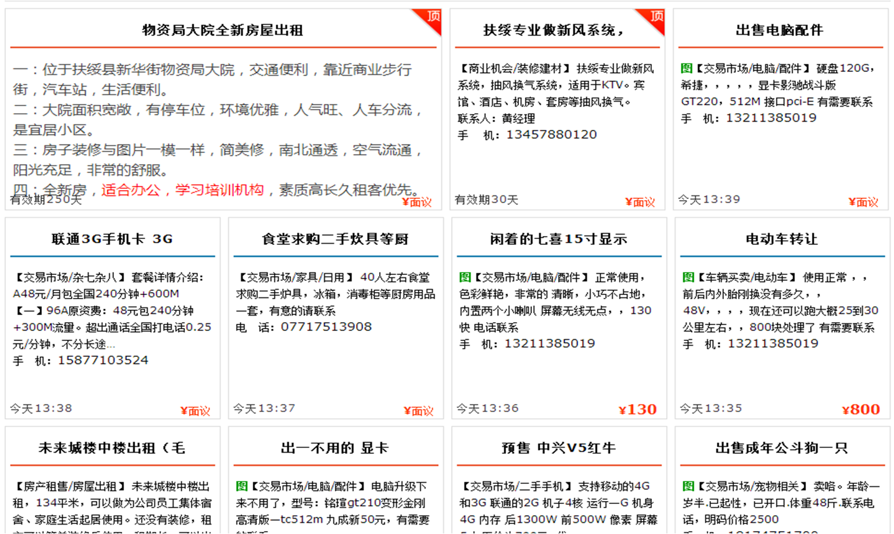Image resolution: width=894 pixels, height=534 pixels.
Task: Open the 联通3G手机卡 3G listing title
Action: (112, 239)
